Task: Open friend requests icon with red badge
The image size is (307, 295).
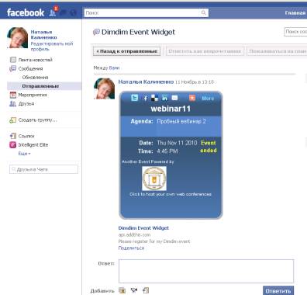Action: coord(53,12)
